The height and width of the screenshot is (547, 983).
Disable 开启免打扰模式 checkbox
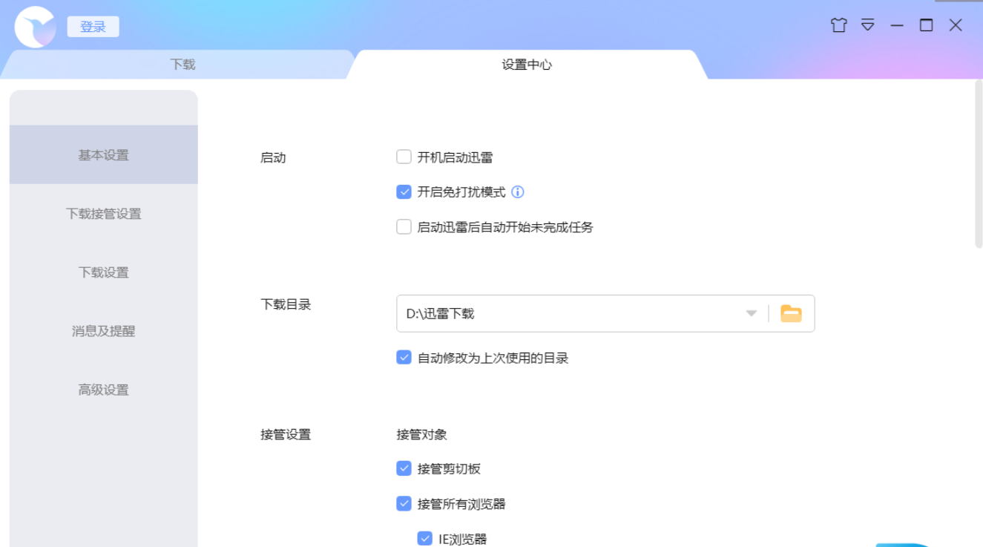[404, 192]
